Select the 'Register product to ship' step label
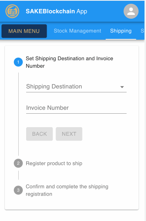 [x=54, y=163]
